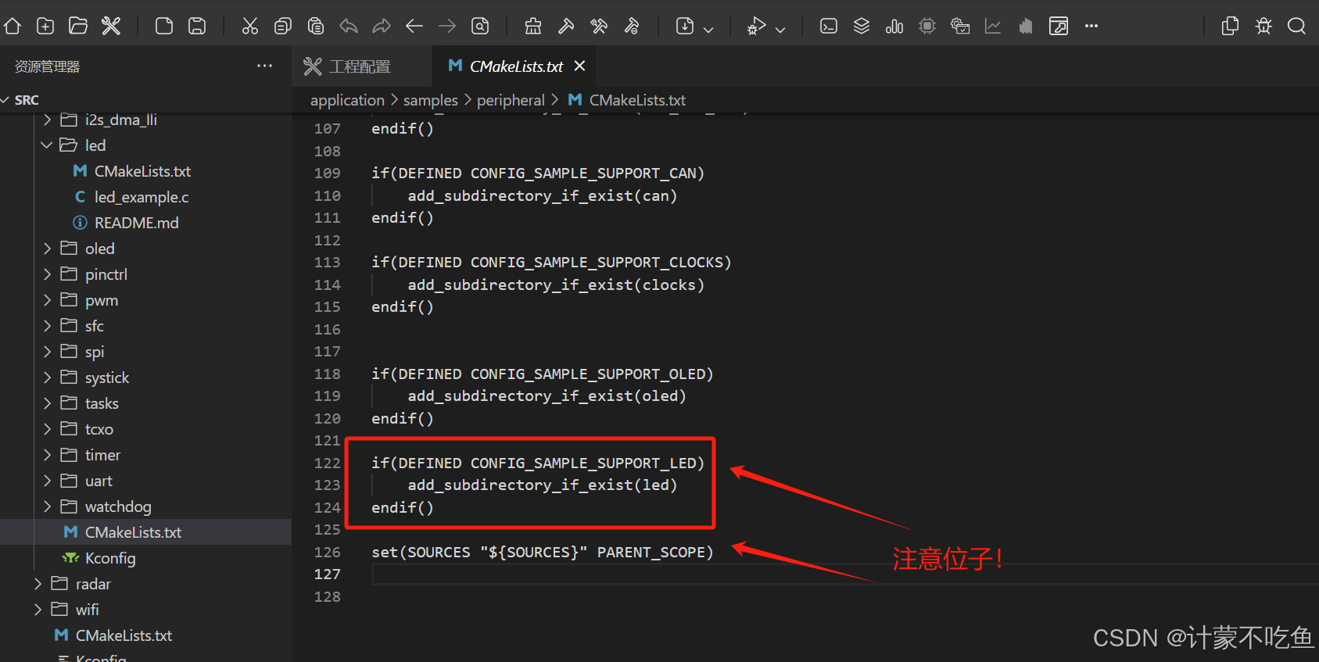
Task: Navigate forward with right arrow icon
Action: pyautogui.click(x=447, y=27)
